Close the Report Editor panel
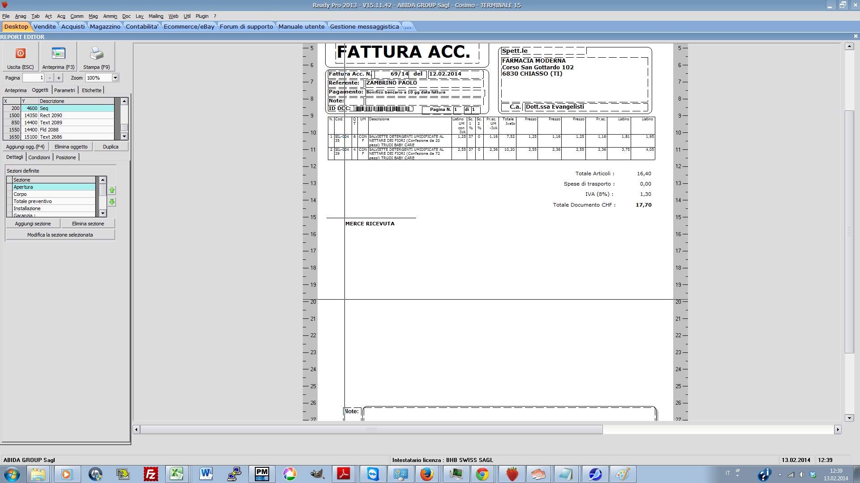 [856, 37]
